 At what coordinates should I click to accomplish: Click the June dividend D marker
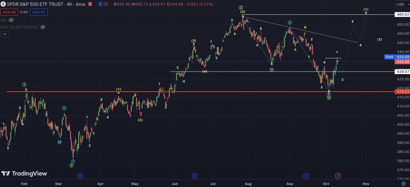pyautogui.click(x=194, y=176)
